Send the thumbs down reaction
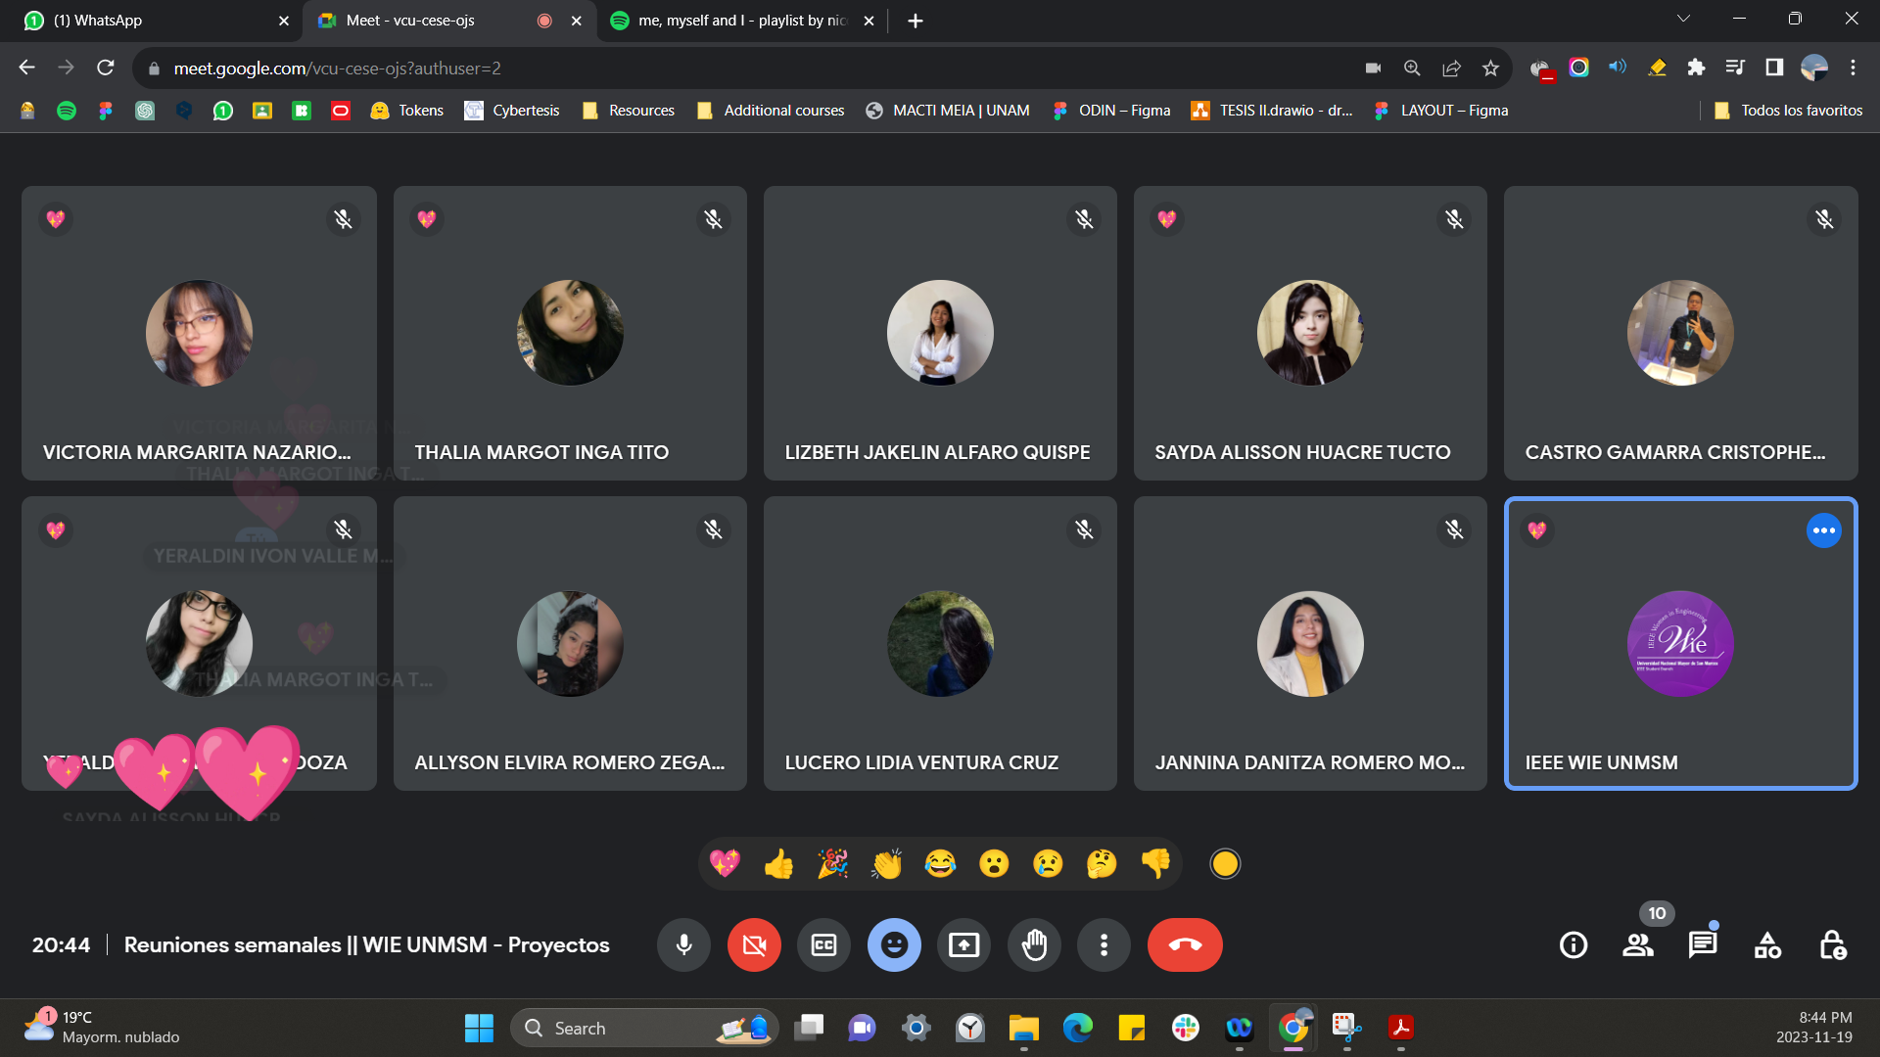This screenshot has height=1057, width=1880. click(1155, 863)
